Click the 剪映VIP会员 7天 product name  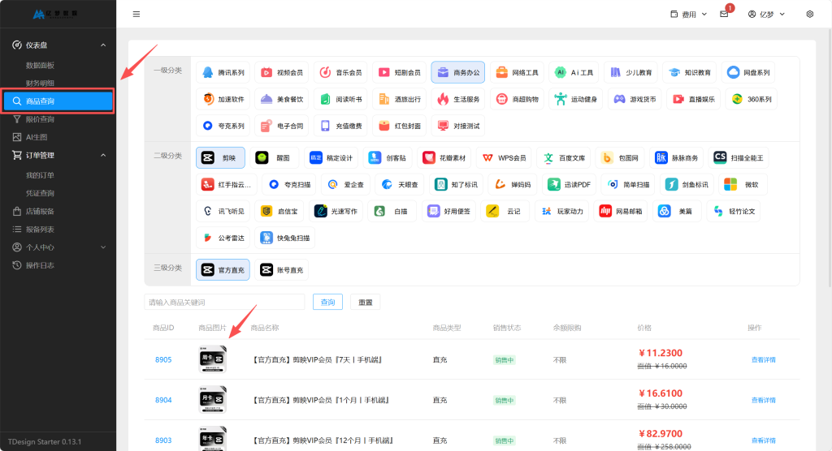(317, 360)
